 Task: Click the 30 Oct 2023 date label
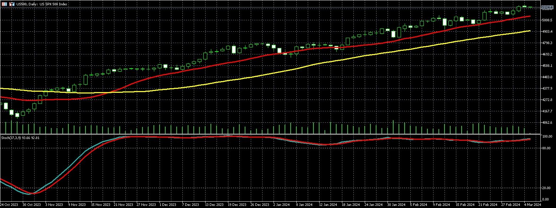(x=31, y=205)
